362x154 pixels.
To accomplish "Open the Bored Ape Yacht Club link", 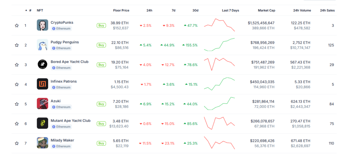I will [70, 62].
